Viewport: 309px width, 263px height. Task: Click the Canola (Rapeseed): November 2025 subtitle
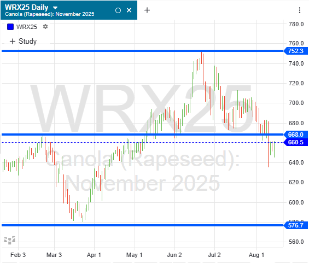49,14
